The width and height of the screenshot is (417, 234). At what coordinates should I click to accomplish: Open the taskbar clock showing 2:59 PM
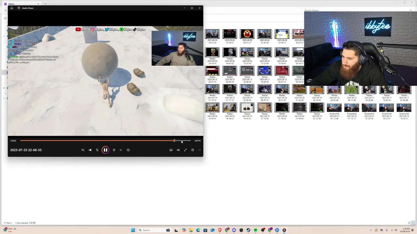(405, 230)
